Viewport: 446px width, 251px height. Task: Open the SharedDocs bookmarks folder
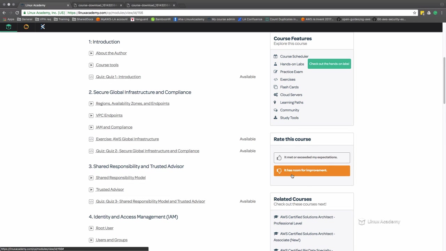coord(83,19)
